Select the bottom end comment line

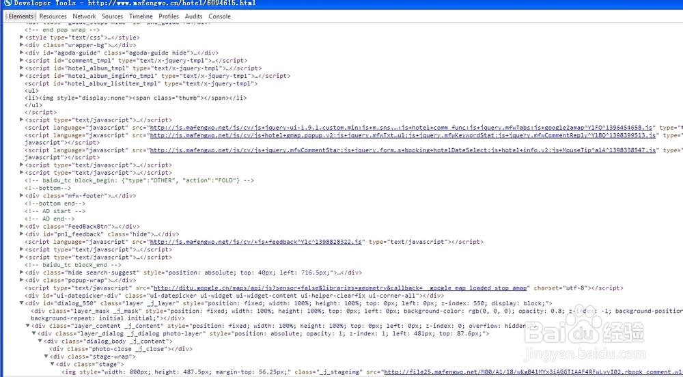click(55, 204)
